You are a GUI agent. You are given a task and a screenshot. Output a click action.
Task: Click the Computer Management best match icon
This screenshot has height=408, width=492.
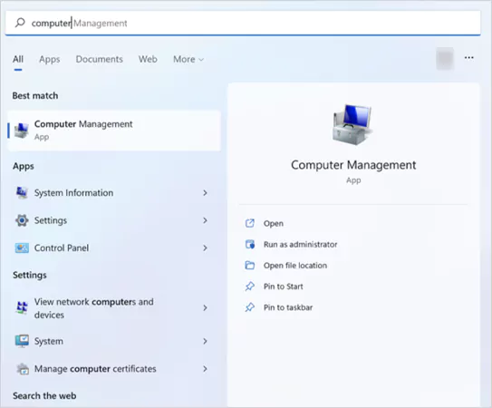22,130
